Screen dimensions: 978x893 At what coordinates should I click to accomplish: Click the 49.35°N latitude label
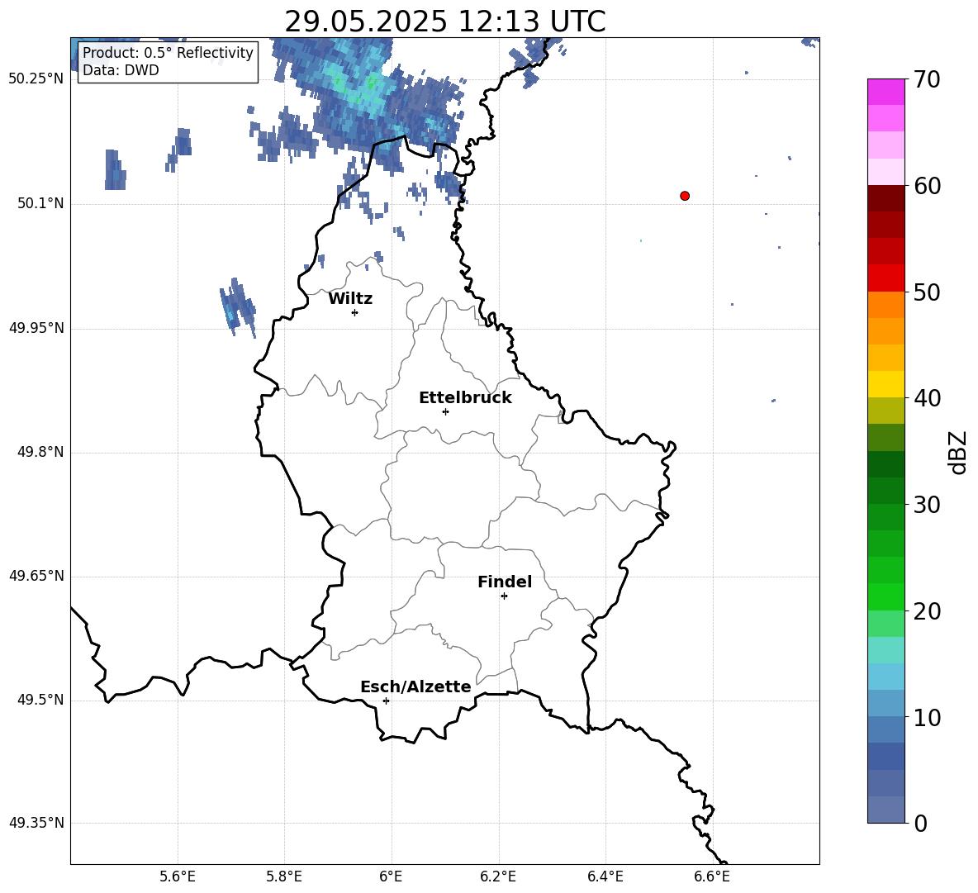coord(36,823)
